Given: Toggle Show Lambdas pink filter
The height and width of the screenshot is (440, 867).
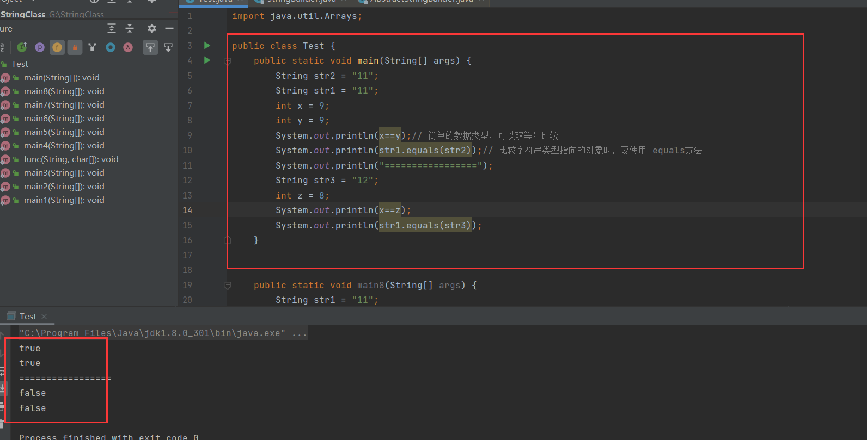Looking at the screenshot, I should point(128,47).
